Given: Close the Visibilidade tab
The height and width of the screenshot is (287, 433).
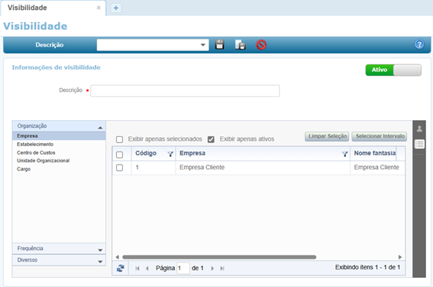Looking at the screenshot, I should point(99,8).
